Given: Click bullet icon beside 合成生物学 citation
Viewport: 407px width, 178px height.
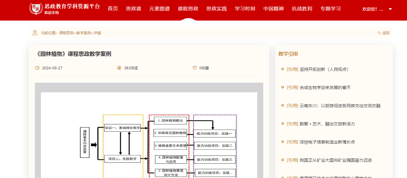Looking at the screenshot, I should [x=283, y=87].
